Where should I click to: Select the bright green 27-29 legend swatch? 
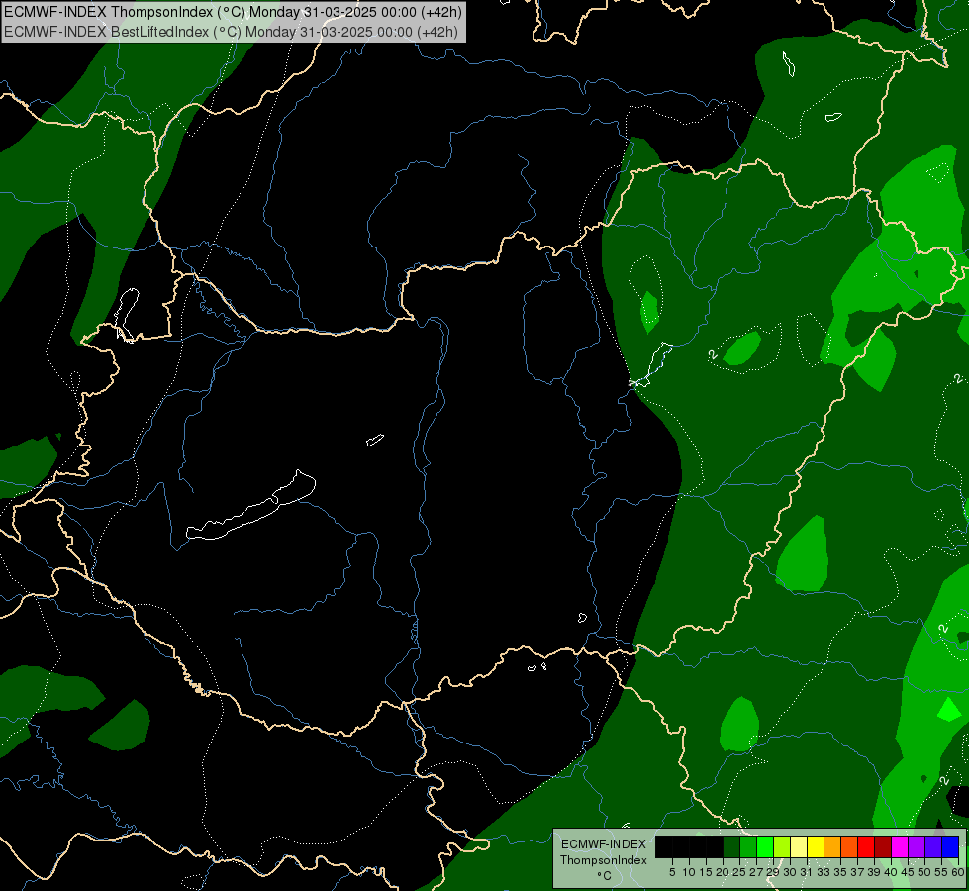[x=765, y=846]
